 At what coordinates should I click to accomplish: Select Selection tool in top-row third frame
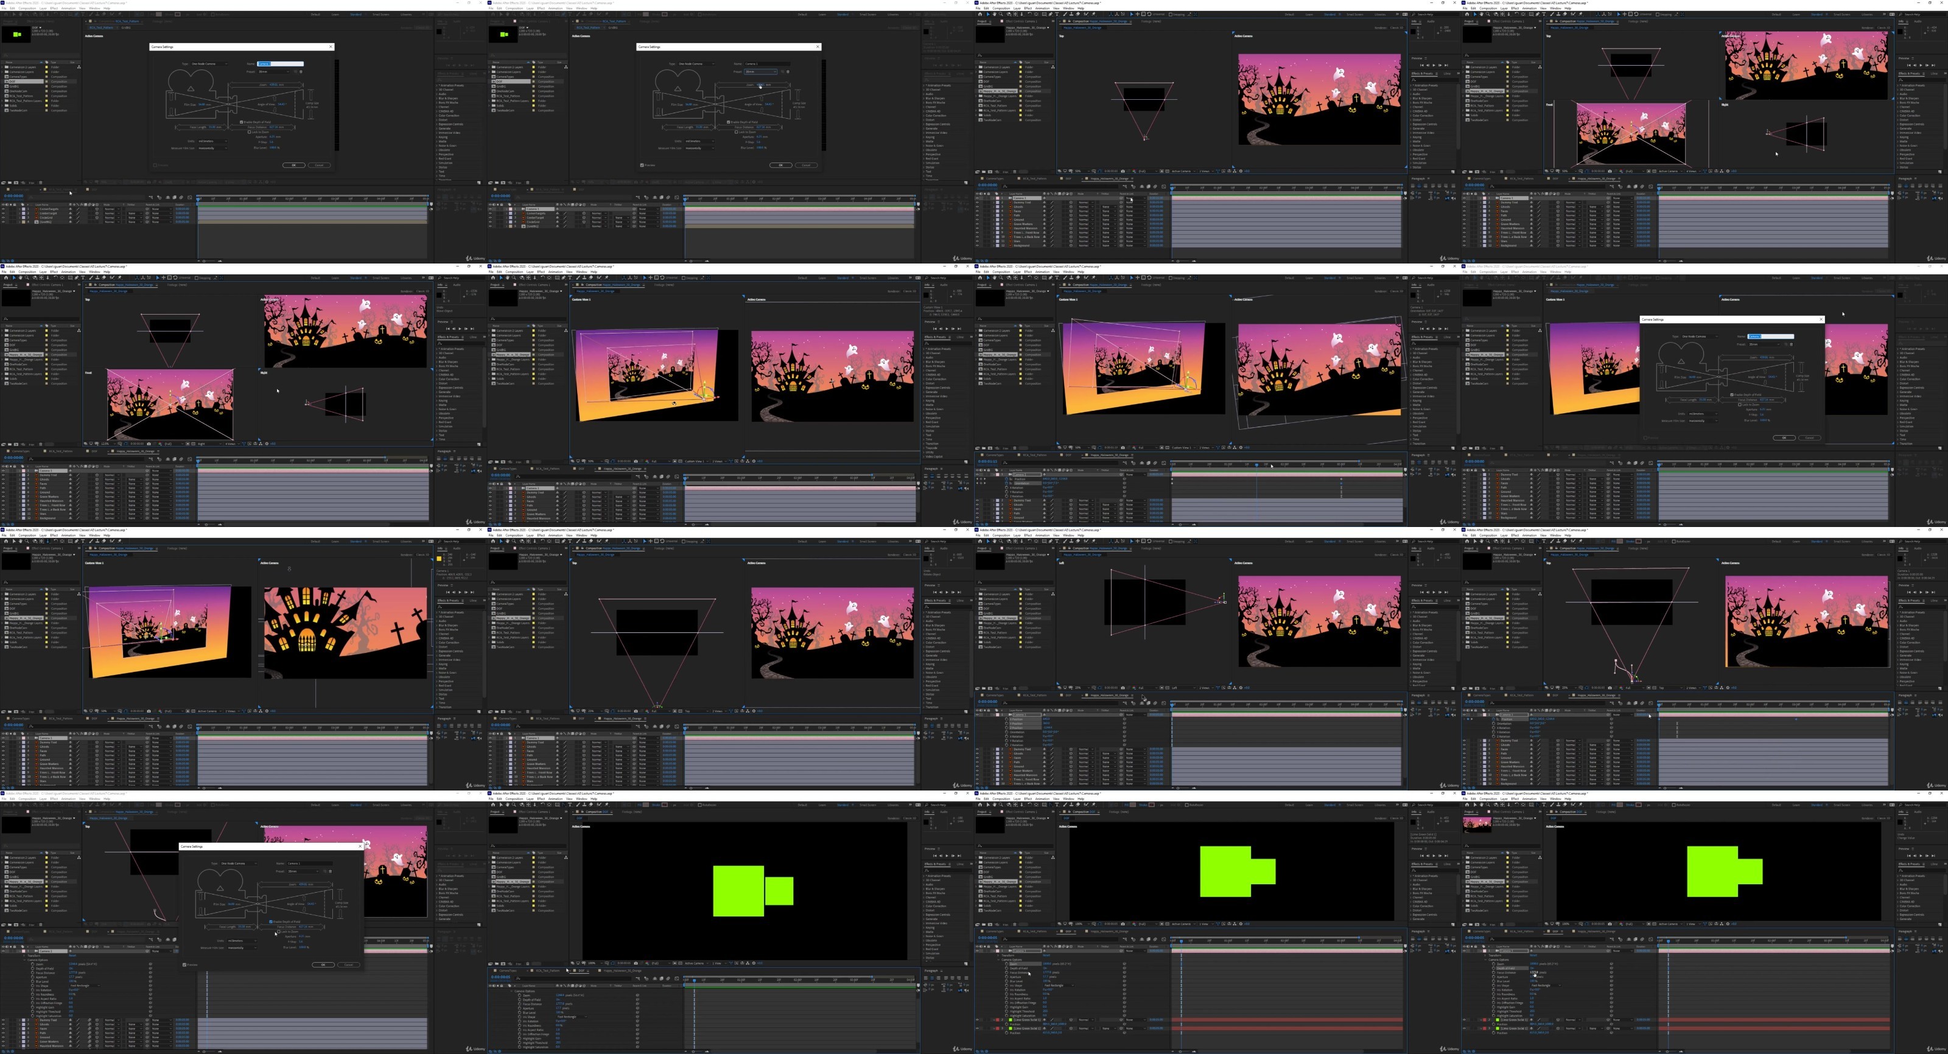tap(989, 15)
